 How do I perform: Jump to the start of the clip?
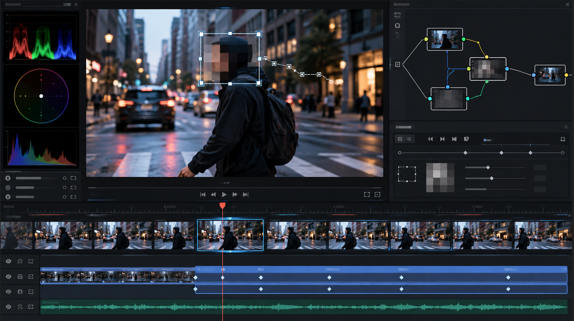203,195
